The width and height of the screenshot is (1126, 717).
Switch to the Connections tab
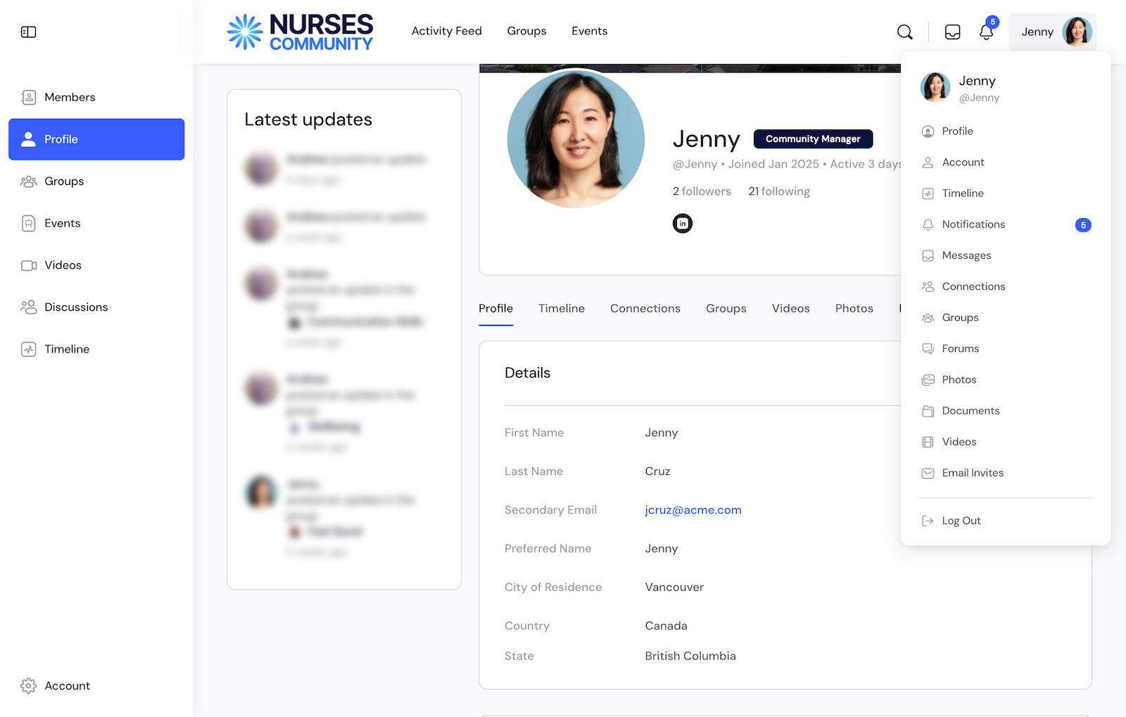[x=645, y=308]
